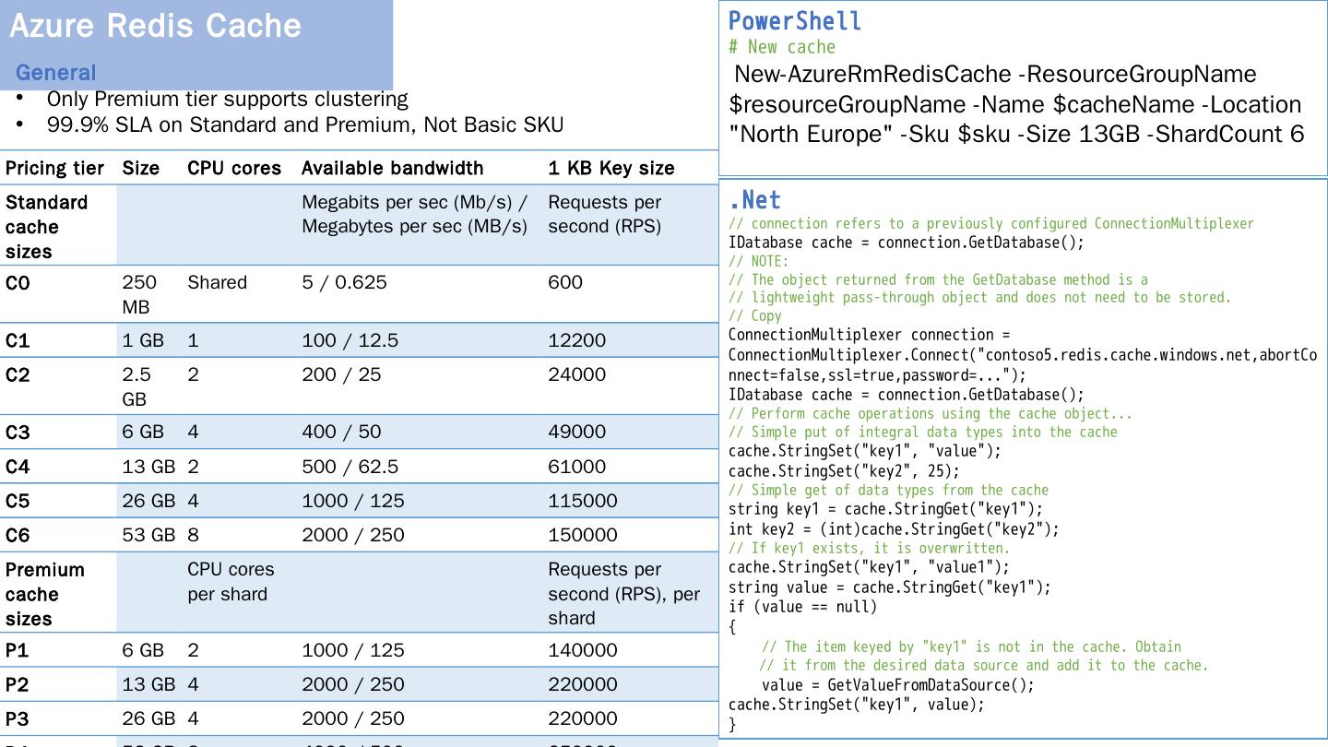
Task: Select the C0 pricing tier row label
Action: (18, 283)
